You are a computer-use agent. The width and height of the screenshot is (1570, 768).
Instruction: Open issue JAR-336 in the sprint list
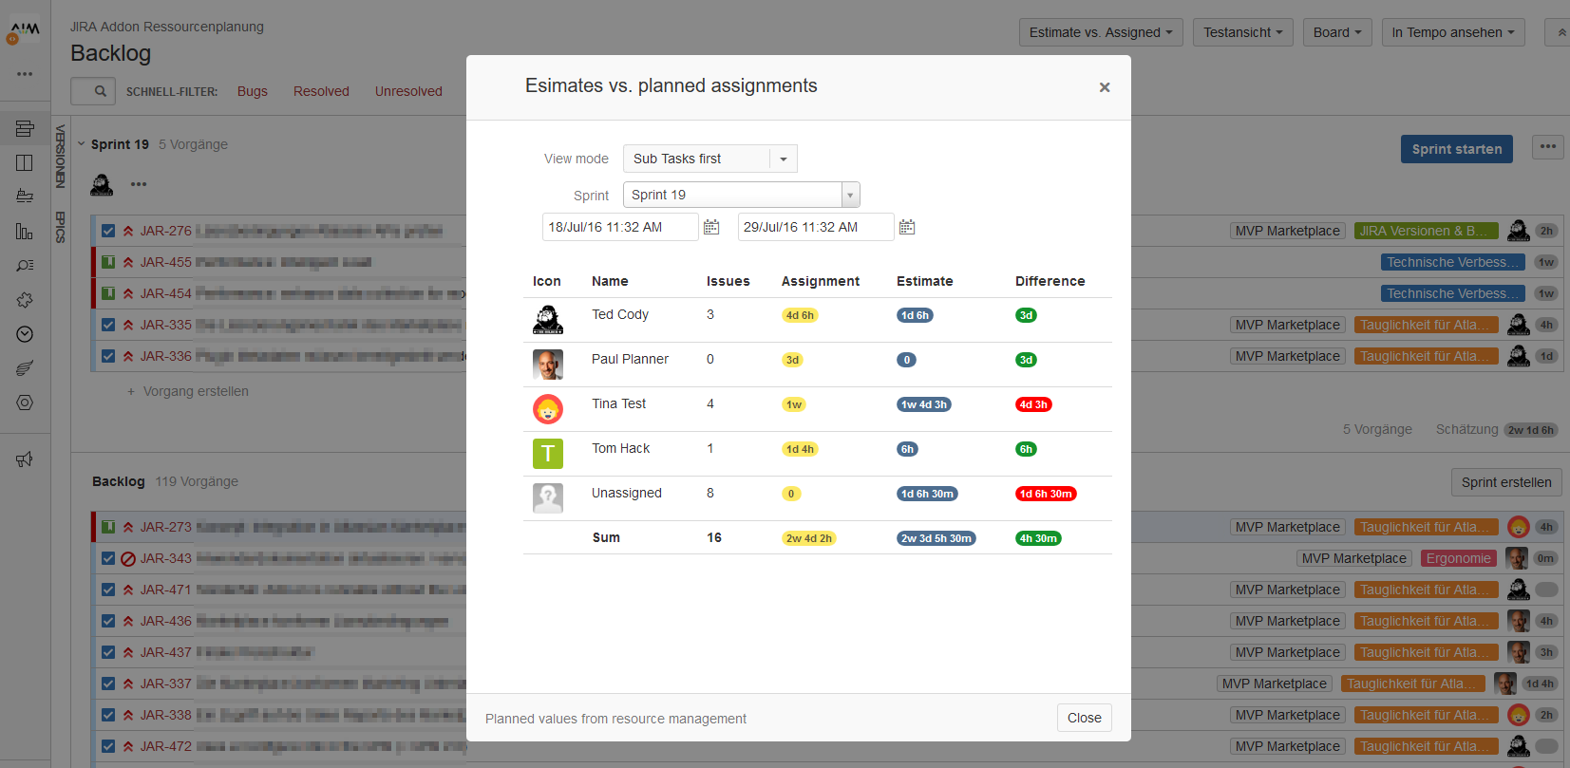[166, 356]
